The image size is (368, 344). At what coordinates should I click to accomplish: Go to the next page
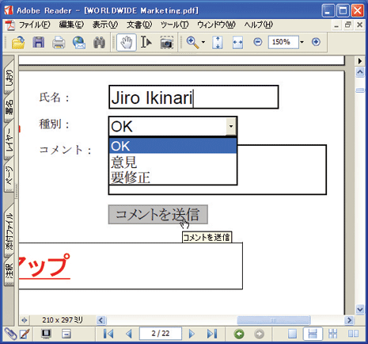[x=192, y=334]
